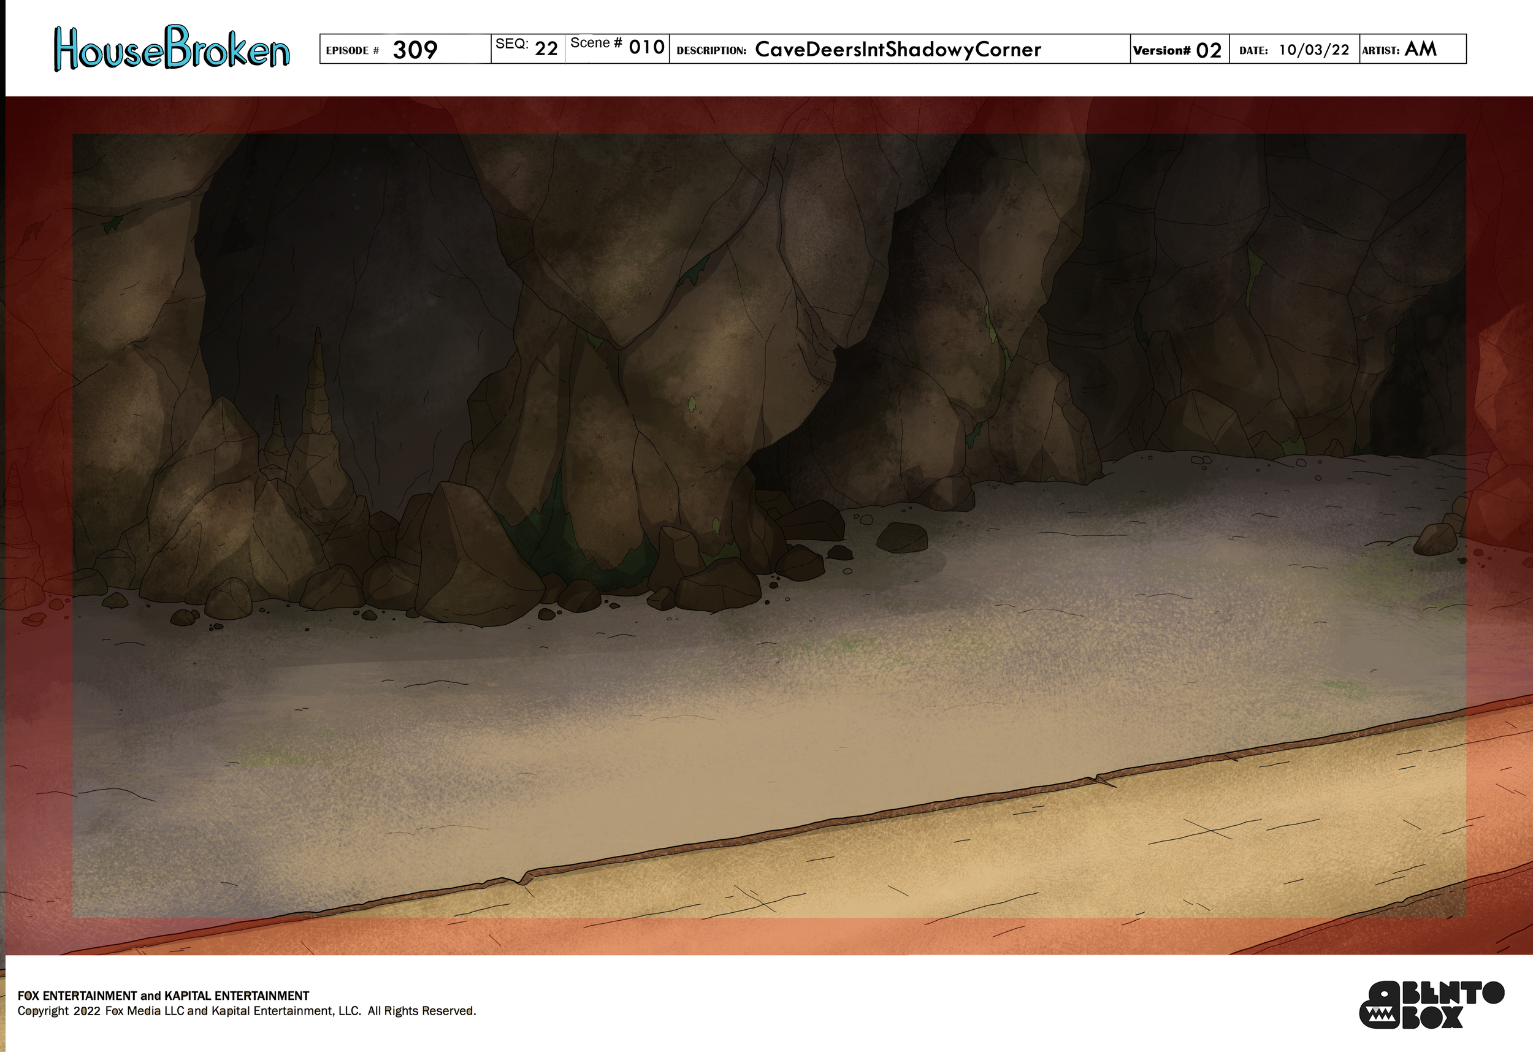The image size is (1533, 1052).
Task: Click the EPISODE # label
Action: [352, 51]
